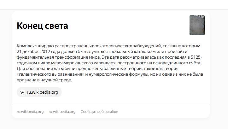Screen dimensions: 228x129
Task: Click the phrase 'фундаментальная трансформация мира'
Action: click(x=58, y=57)
